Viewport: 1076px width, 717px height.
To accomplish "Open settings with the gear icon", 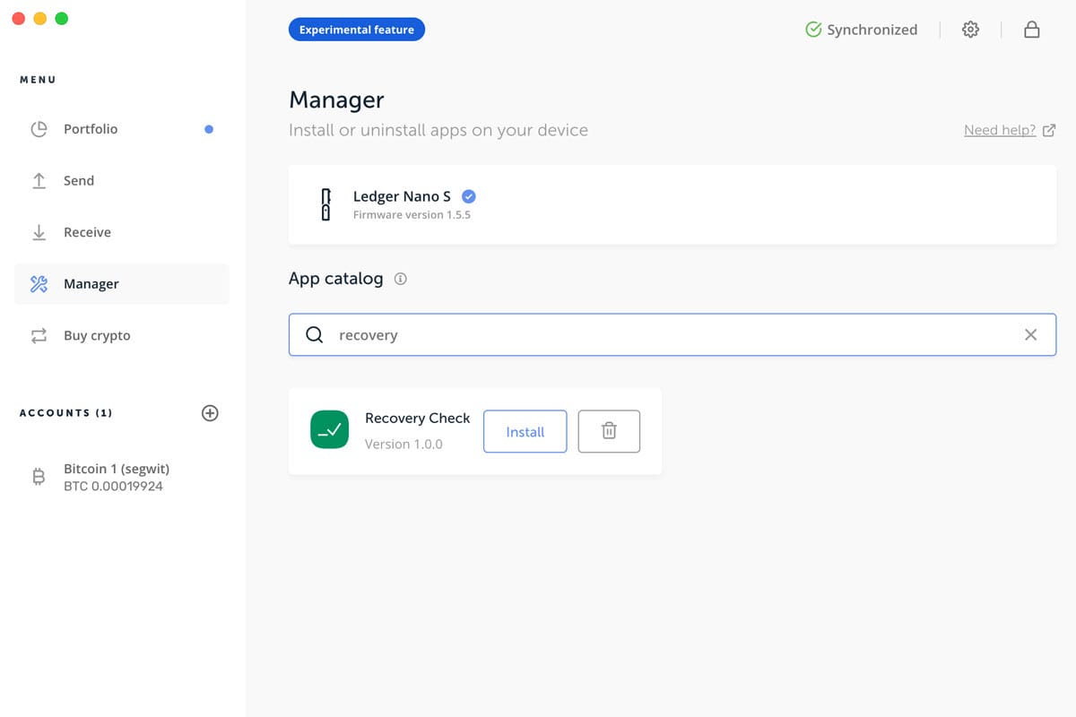I will pos(970,30).
